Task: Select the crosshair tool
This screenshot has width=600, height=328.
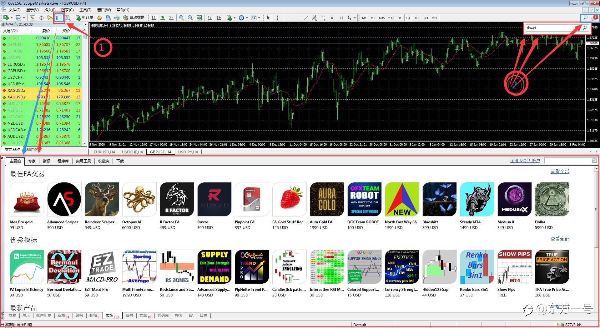Action: click(277, 18)
